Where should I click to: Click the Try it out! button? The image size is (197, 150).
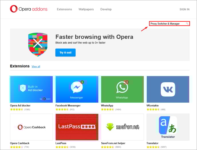coord(66,53)
